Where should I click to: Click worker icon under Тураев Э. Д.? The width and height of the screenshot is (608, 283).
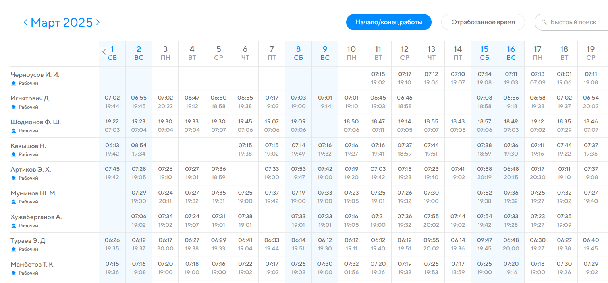(14, 249)
